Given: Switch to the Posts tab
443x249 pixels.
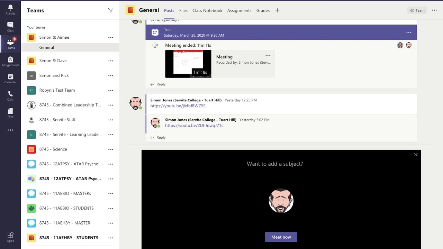Looking at the screenshot, I should 169,10.
